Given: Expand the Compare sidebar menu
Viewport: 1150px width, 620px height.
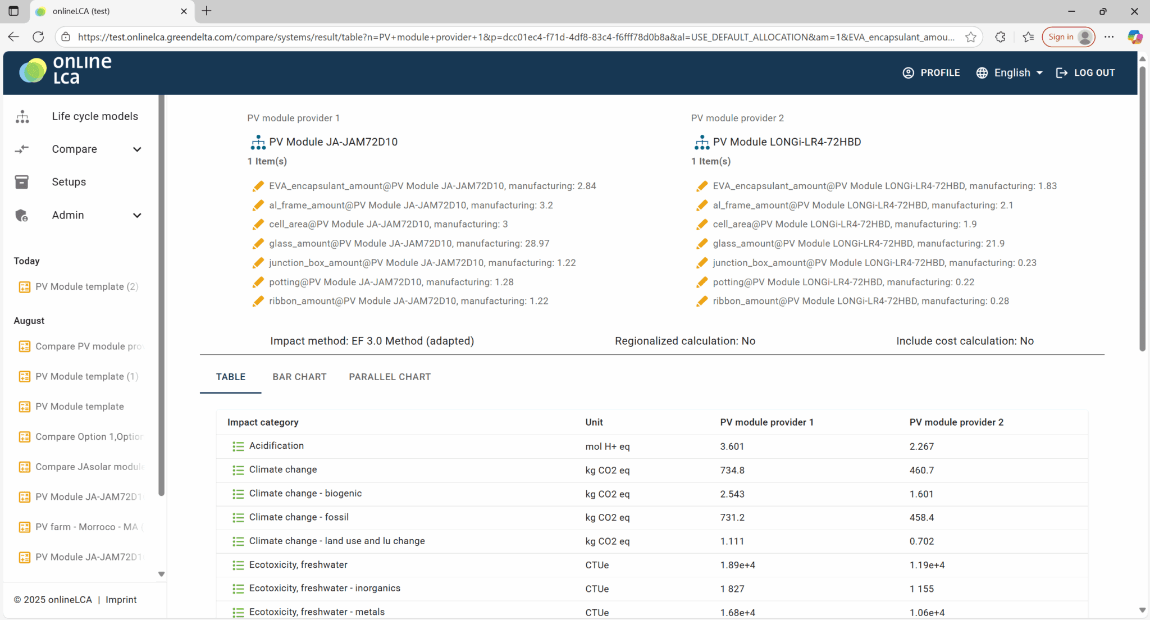Looking at the screenshot, I should tap(137, 149).
